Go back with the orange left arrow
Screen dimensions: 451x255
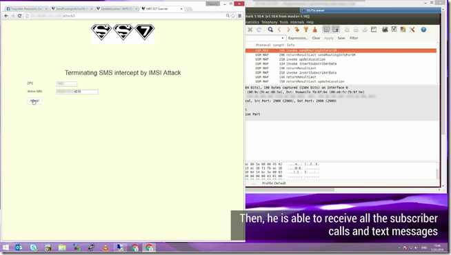click(279, 30)
